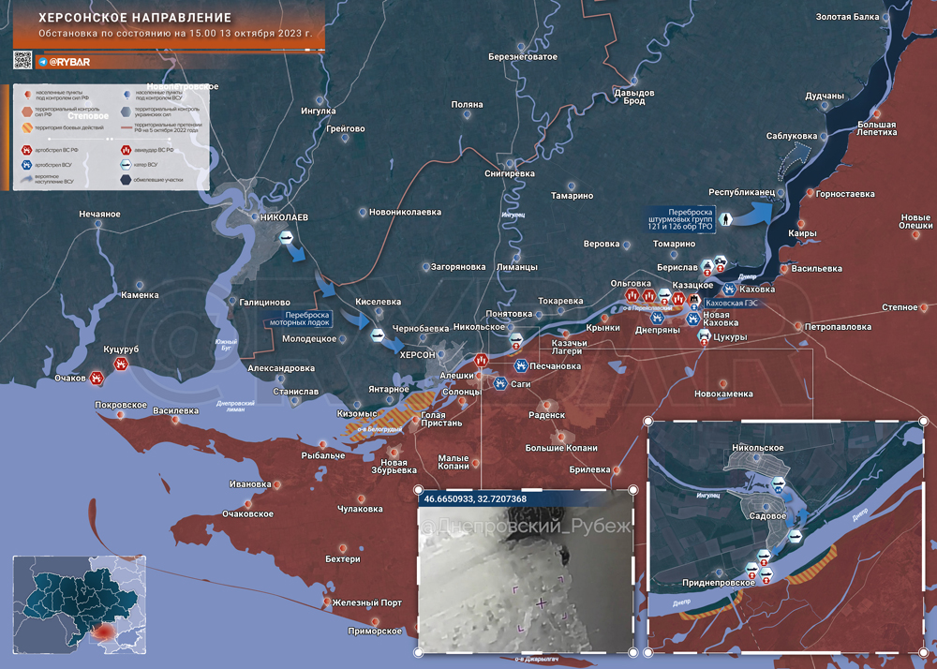
Task: Click the blue shelling icon beside Саги
Action: click(x=500, y=384)
